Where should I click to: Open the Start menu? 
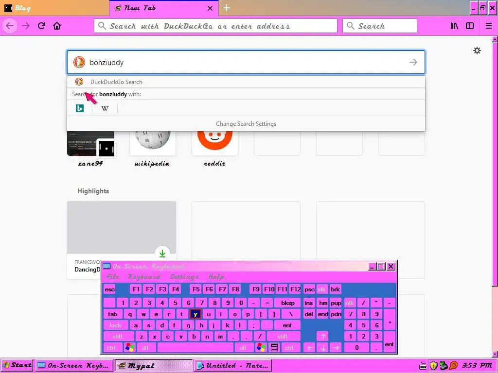pos(17,365)
